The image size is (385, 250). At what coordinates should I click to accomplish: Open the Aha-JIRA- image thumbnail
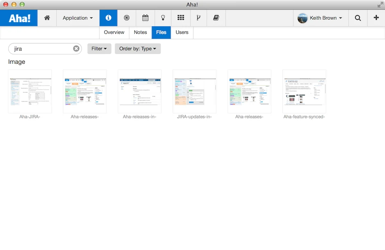tap(30, 92)
